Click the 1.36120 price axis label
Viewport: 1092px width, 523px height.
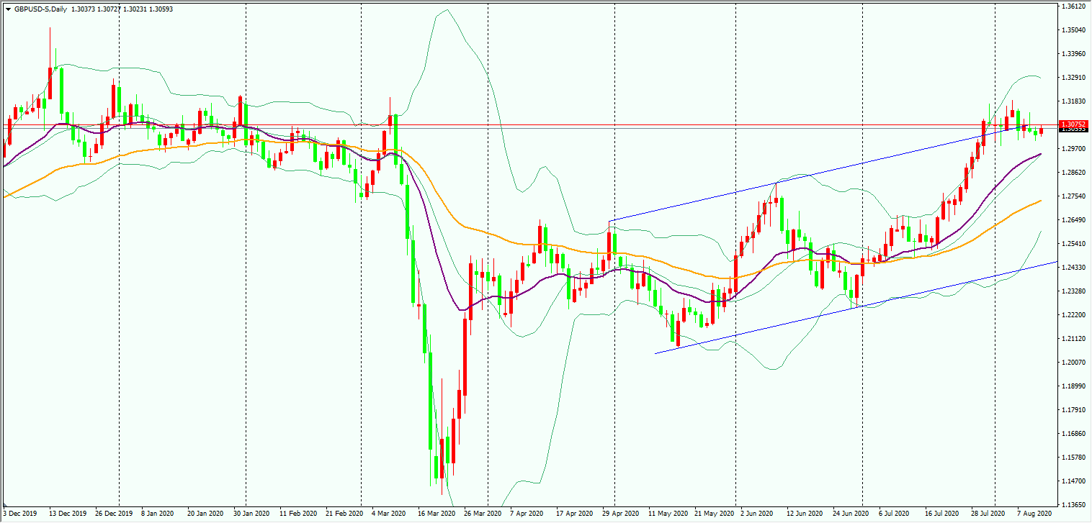coord(1073,6)
